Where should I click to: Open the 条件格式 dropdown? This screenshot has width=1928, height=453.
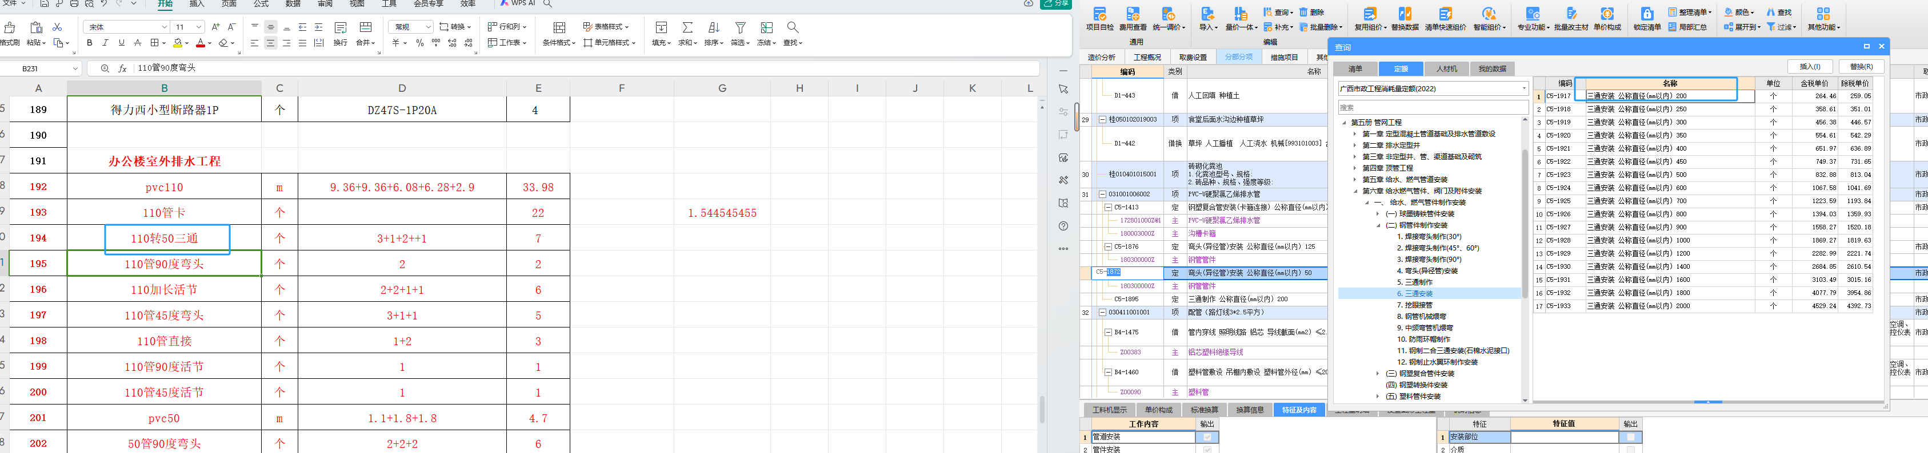tap(559, 43)
